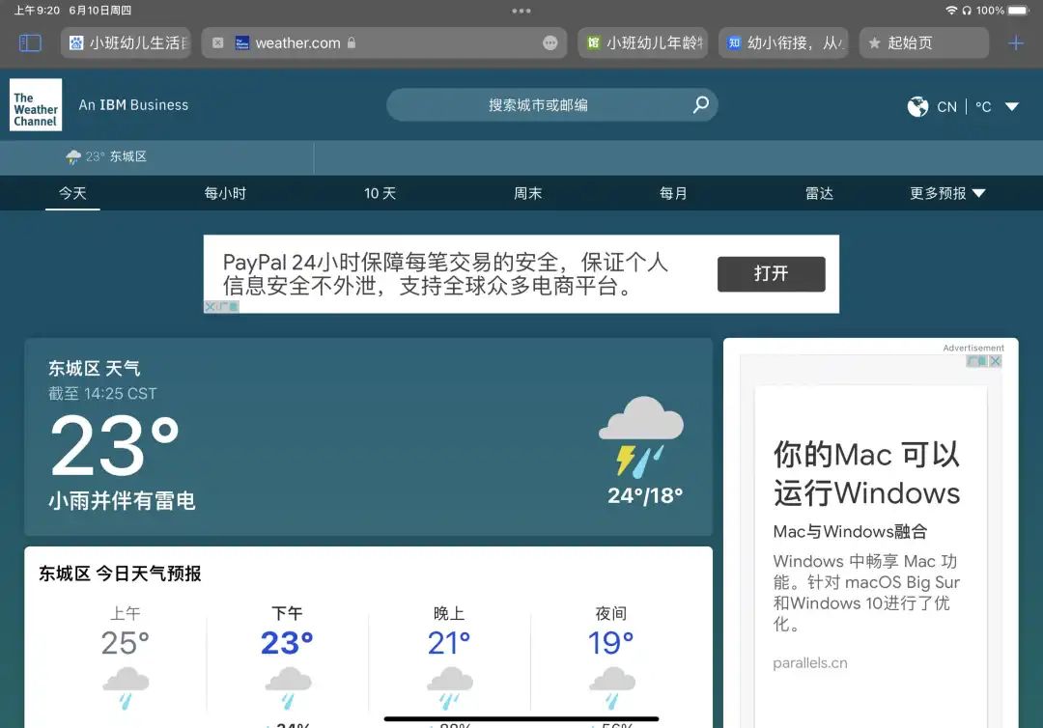Click the 打开 button in PayPal ad
The height and width of the screenshot is (728, 1043).
pyautogui.click(x=771, y=274)
